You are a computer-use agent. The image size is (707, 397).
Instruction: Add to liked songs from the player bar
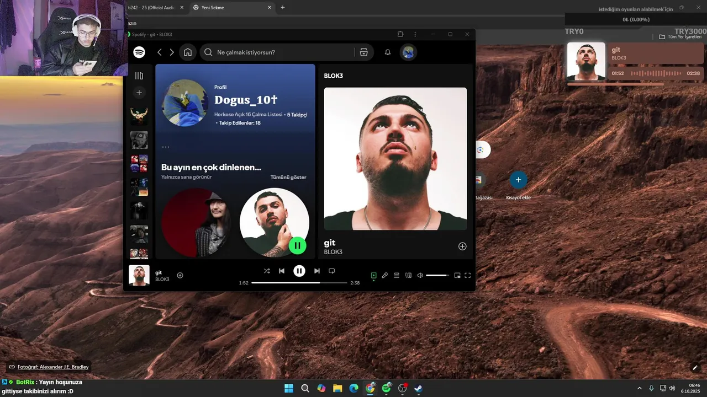tap(180, 275)
